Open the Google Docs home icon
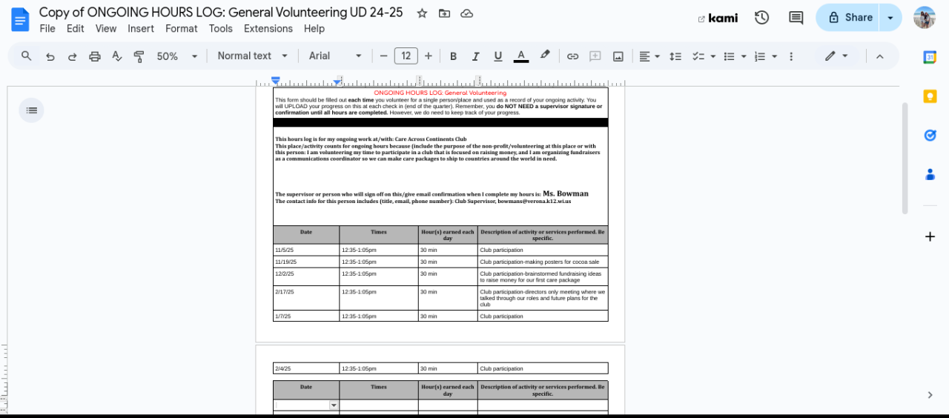Viewport: 949px width, 418px height. click(x=20, y=19)
